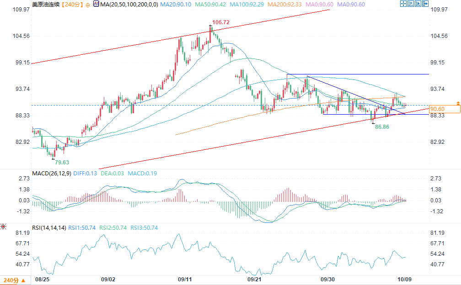Click the 86.86 swing low label
Image resolution: width=461 pixels, height=285 pixels.
[x=382, y=127]
